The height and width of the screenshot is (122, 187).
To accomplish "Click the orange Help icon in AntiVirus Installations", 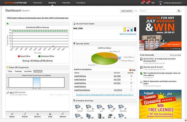I will click(130, 70).
